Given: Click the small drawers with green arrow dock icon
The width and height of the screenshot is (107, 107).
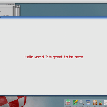Looking at the screenshot, I should [x=100, y=103].
